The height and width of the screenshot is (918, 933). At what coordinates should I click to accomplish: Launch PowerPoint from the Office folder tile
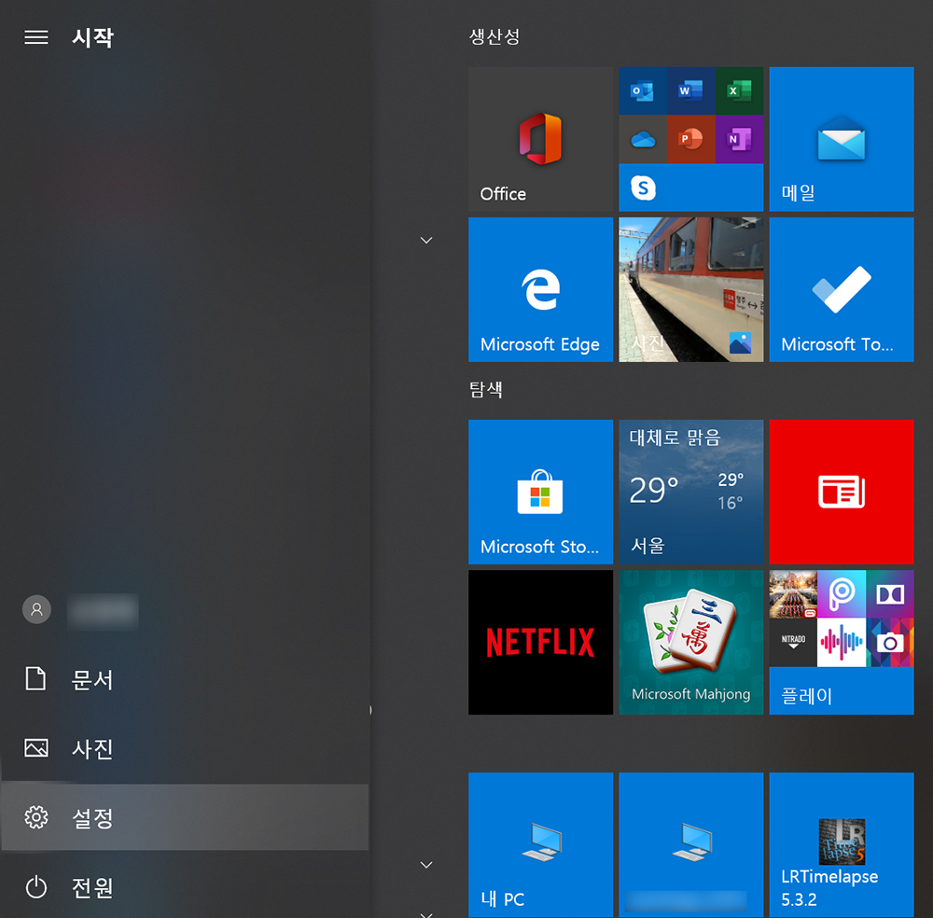point(690,139)
